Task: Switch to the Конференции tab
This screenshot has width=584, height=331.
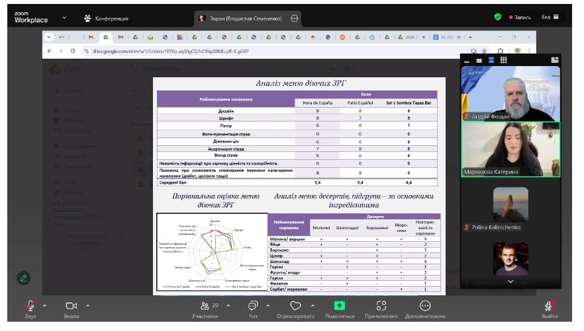Action: (107, 18)
